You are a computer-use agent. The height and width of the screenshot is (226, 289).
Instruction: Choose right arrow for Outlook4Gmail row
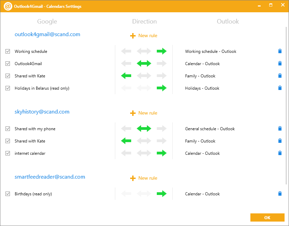(x=162, y=63)
